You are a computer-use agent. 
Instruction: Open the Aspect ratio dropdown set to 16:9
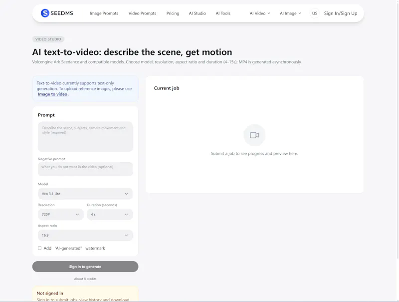(85, 235)
